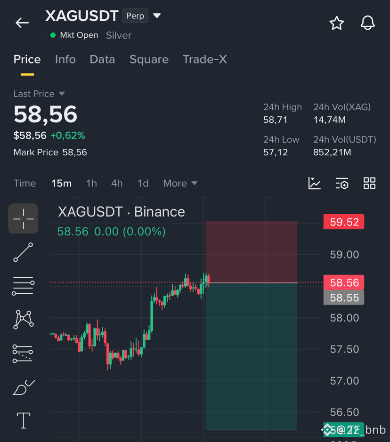Viewport: 390px width, 442px height.
Task: Tap the Perp contract badge
Action: click(x=135, y=16)
